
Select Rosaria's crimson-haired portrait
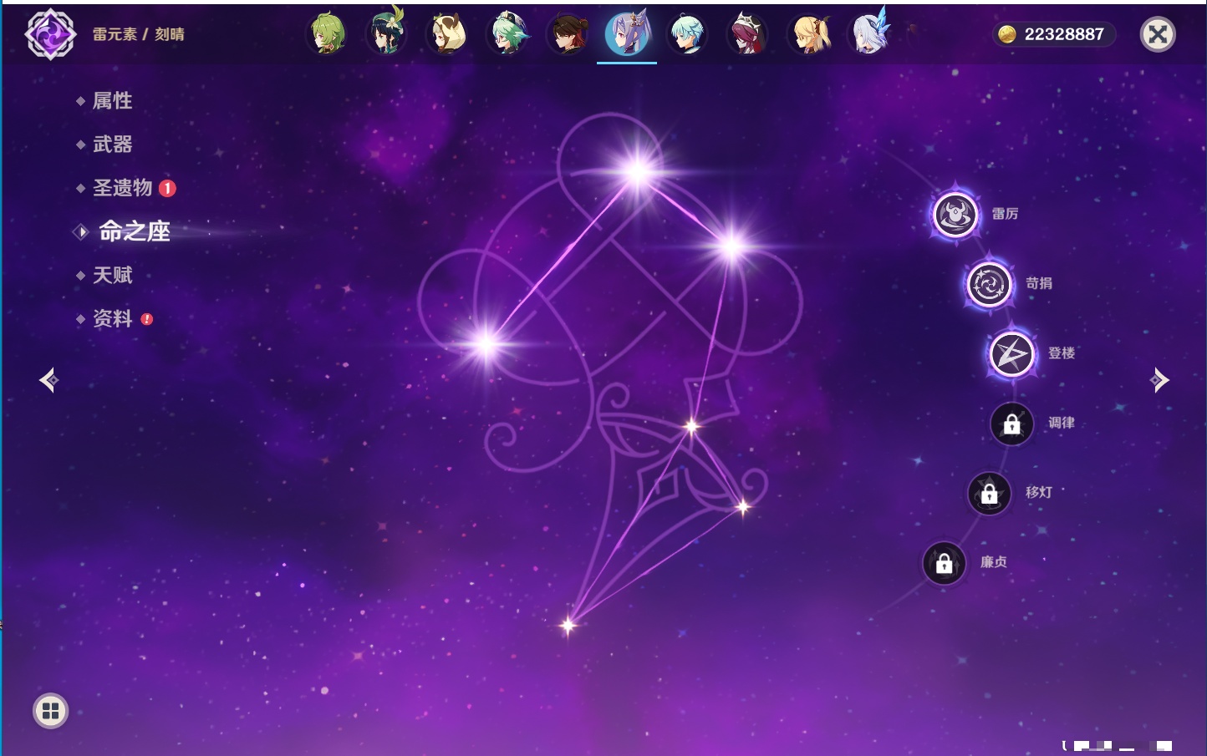pyautogui.click(x=747, y=34)
